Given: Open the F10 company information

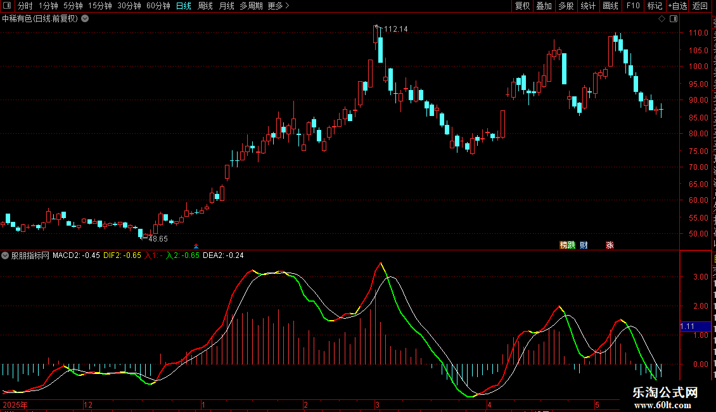Looking at the screenshot, I should click(x=633, y=6).
